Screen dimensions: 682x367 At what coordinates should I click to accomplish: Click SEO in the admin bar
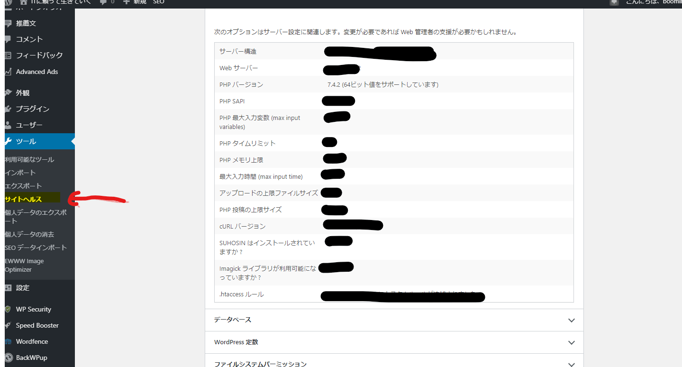158,2
